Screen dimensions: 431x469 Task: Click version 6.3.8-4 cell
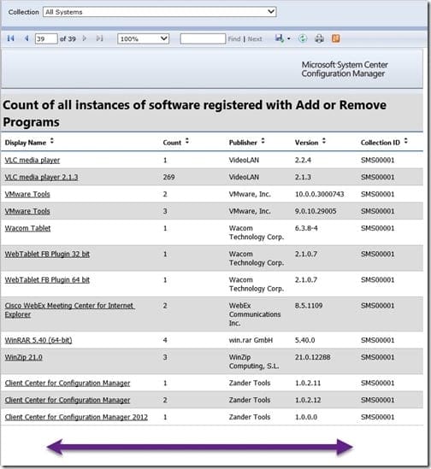click(x=306, y=228)
